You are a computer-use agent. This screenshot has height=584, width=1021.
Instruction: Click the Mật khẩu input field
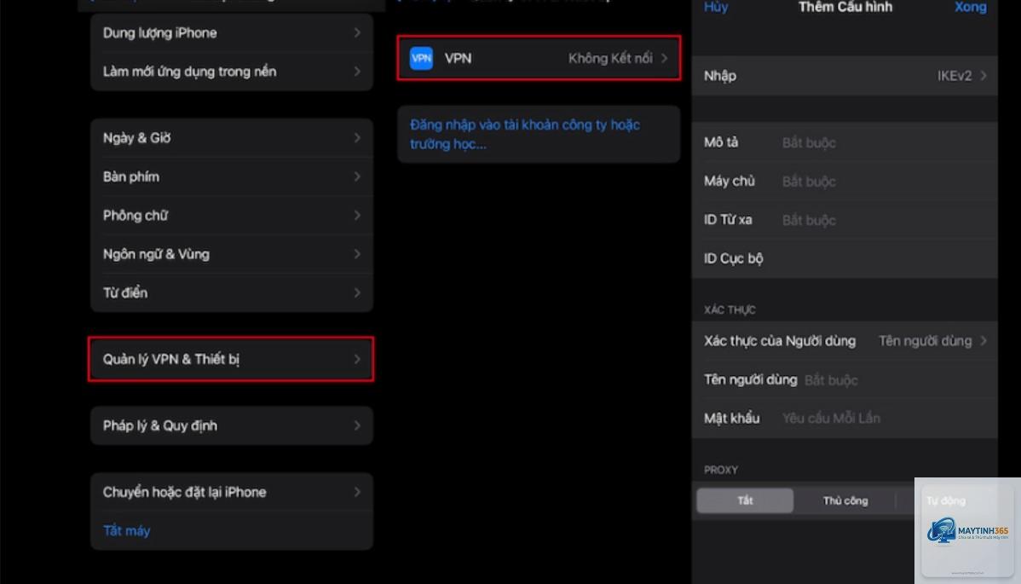tap(845, 418)
